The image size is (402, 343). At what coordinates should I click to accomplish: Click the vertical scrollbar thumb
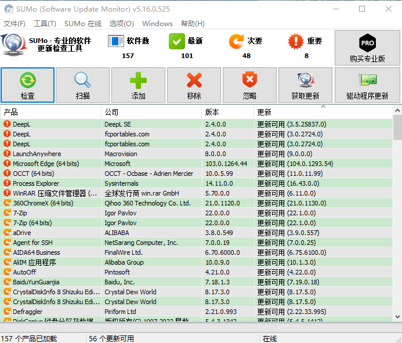[397, 128]
